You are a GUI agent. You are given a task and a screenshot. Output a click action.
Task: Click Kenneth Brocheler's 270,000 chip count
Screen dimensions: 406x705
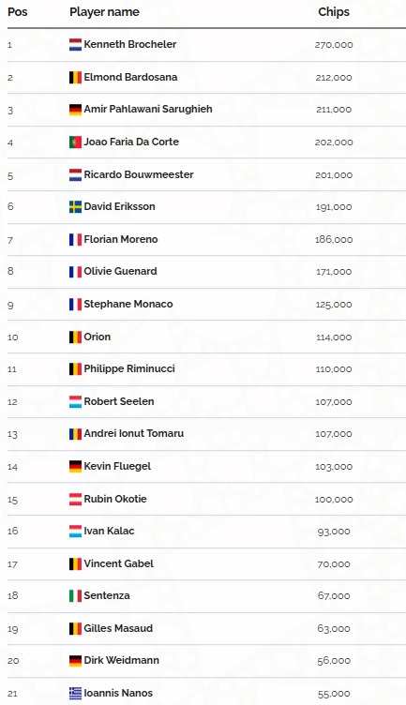click(x=334, y=45)
